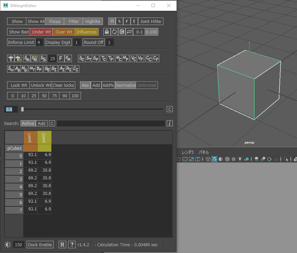Click the MC icon button
297x253 pixels.
coord(118,58)
